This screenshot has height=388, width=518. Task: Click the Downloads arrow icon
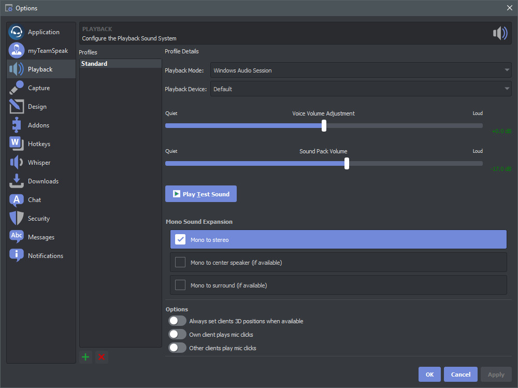(16, 181)
